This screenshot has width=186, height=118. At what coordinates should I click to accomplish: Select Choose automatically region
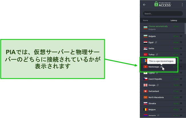coord(162,28)
